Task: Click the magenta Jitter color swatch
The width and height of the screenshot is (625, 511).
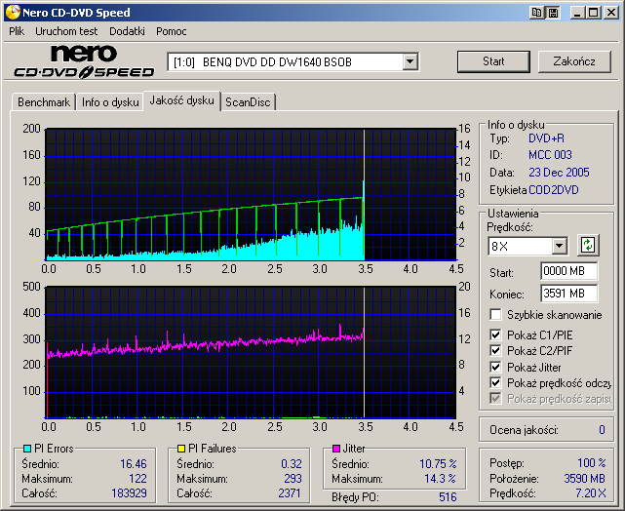Action: click(x=336, y=449)
